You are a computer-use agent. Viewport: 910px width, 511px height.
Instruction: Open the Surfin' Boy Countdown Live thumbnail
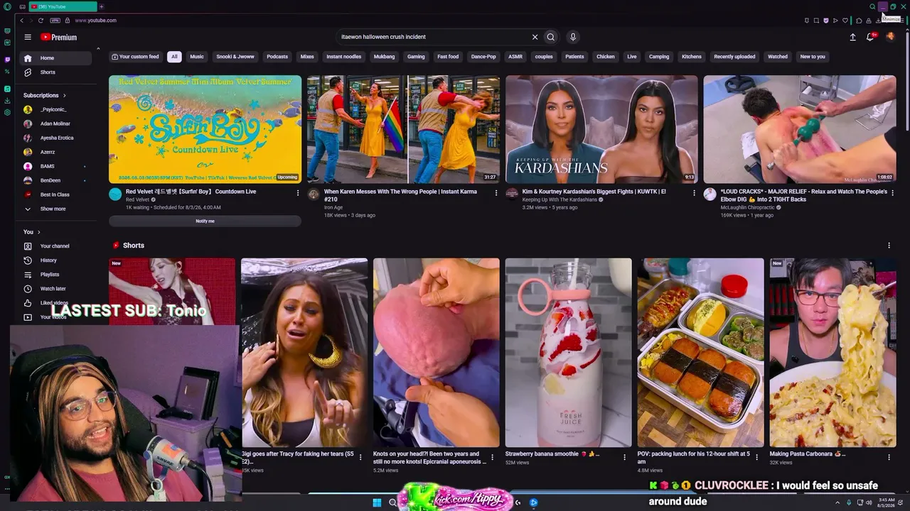205,129
